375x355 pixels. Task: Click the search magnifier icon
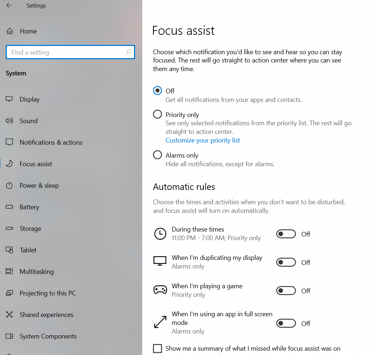pyautogui.click(x=128, y=52)
